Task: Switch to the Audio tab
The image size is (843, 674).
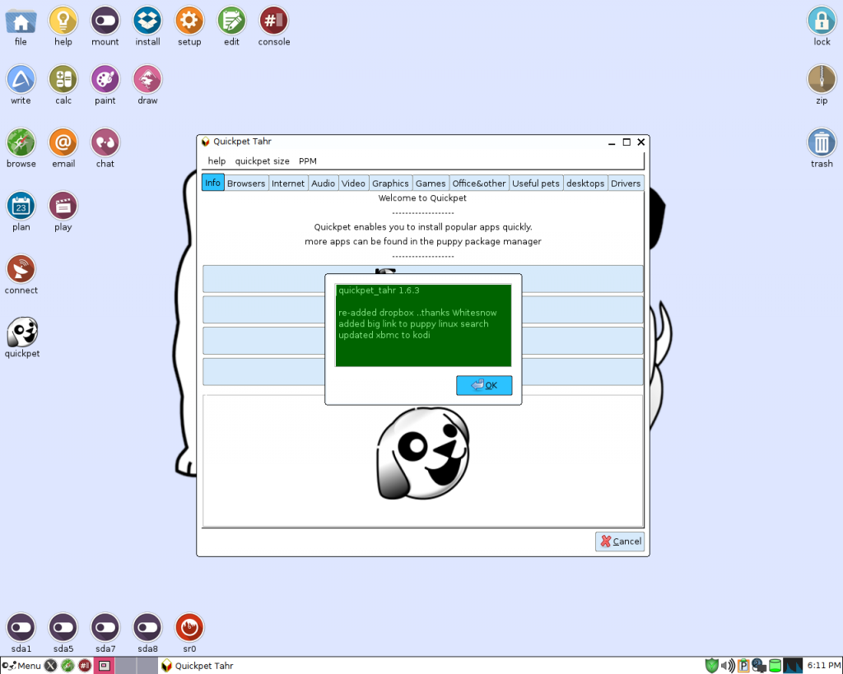Action: 323,184
